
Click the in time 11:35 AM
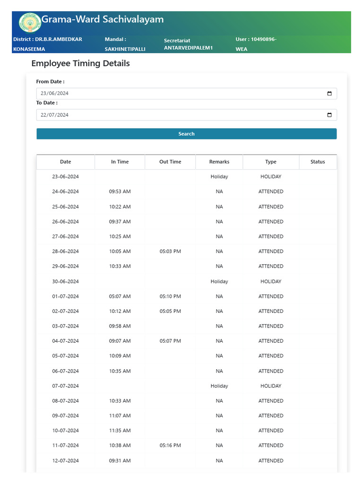coord(120,430)
